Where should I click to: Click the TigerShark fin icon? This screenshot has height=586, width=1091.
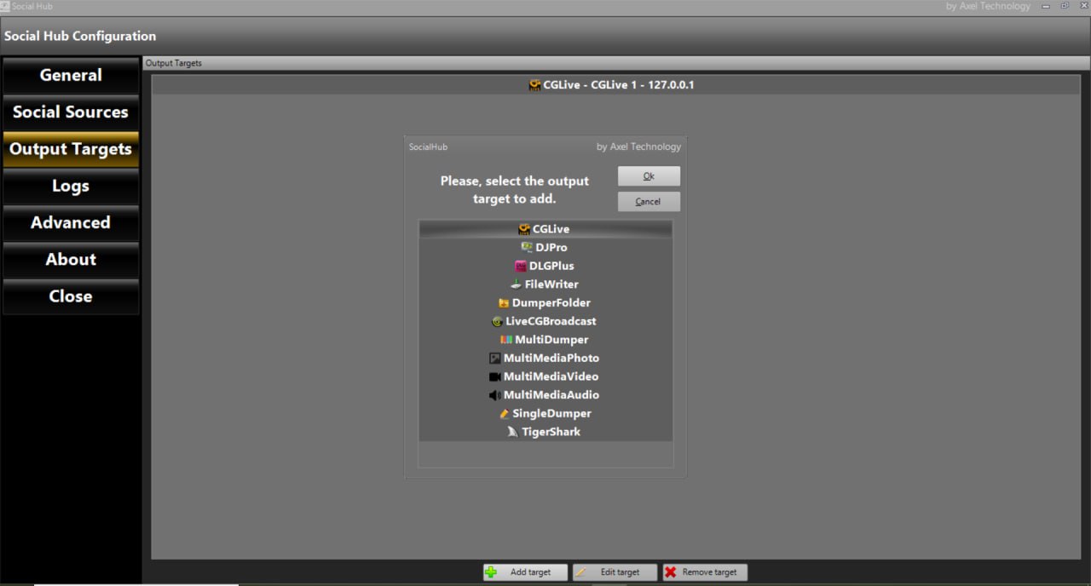click(512, 432)
